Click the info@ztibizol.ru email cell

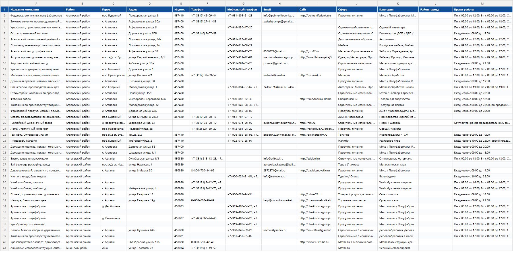click(x=280, y=159)
